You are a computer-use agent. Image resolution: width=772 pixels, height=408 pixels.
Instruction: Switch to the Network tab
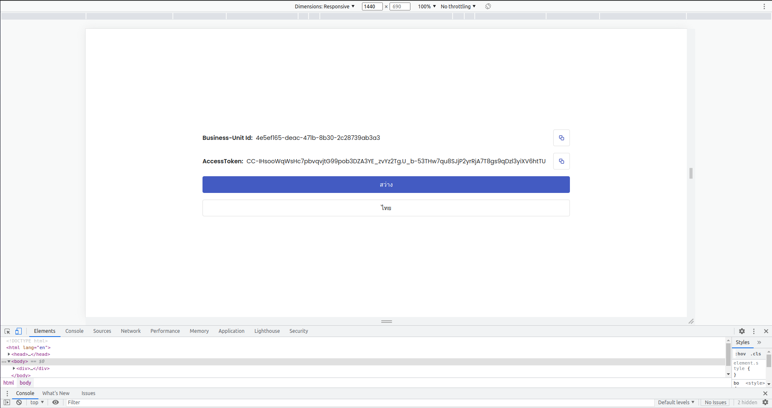(x=130, y=331)
